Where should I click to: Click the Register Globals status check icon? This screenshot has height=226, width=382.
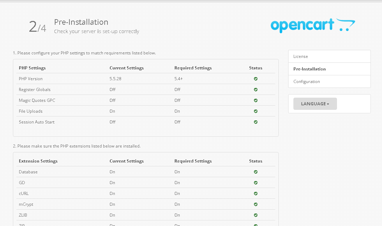pyautogui.click(x=256, y=90)
